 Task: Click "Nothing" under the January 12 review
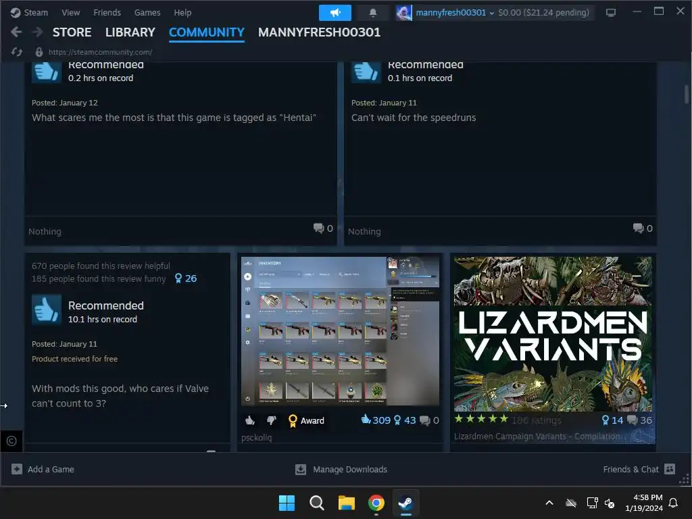click(x=45, y=232)
